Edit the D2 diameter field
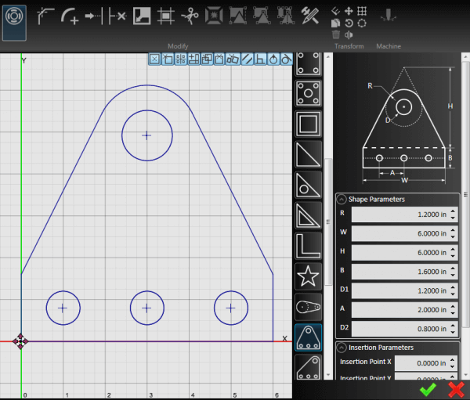470x400 pixels. [399, 329]
